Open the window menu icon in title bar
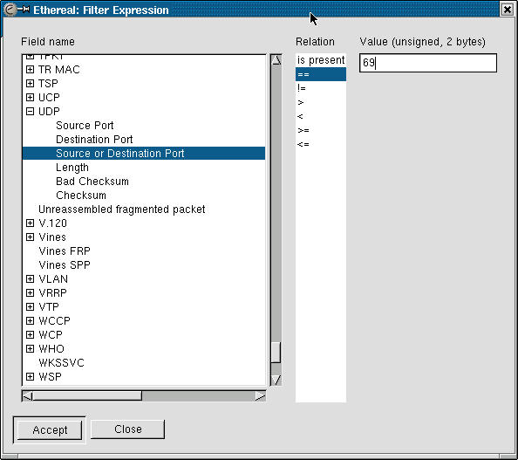The width and height of the screenshot is (518, 460). 10,10
